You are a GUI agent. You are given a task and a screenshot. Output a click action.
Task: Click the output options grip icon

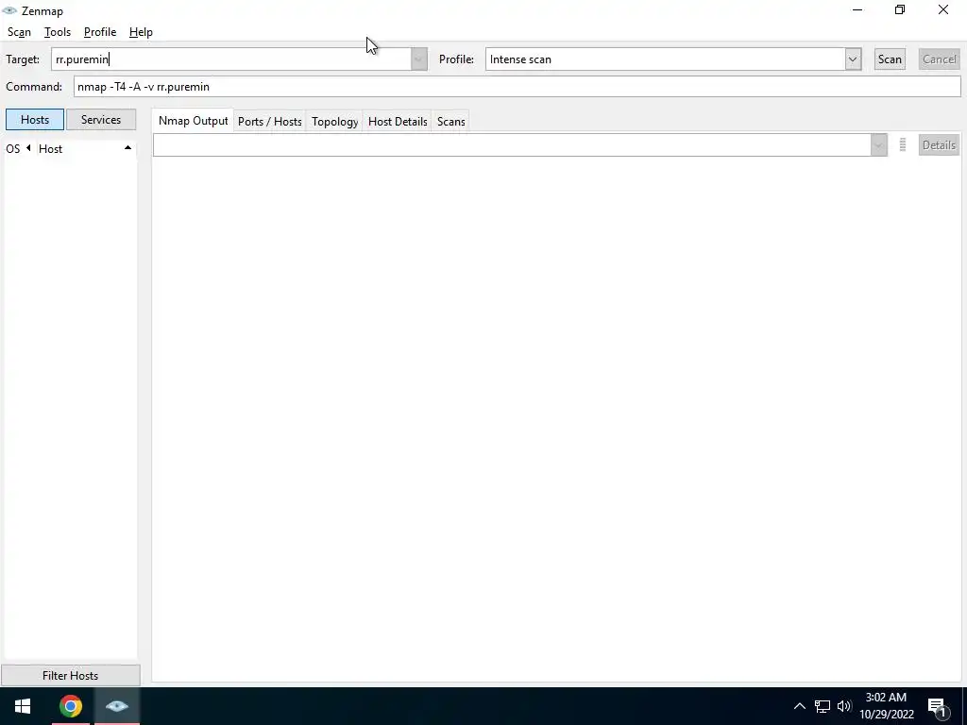coord(902,144)
